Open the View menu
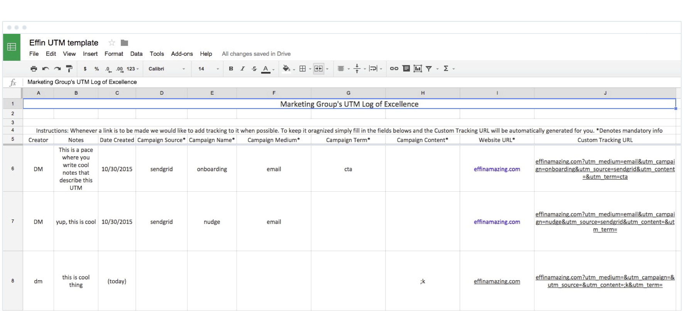Viewport: 683px width, 331px height. pyautogui.click(x=69, y=54)
